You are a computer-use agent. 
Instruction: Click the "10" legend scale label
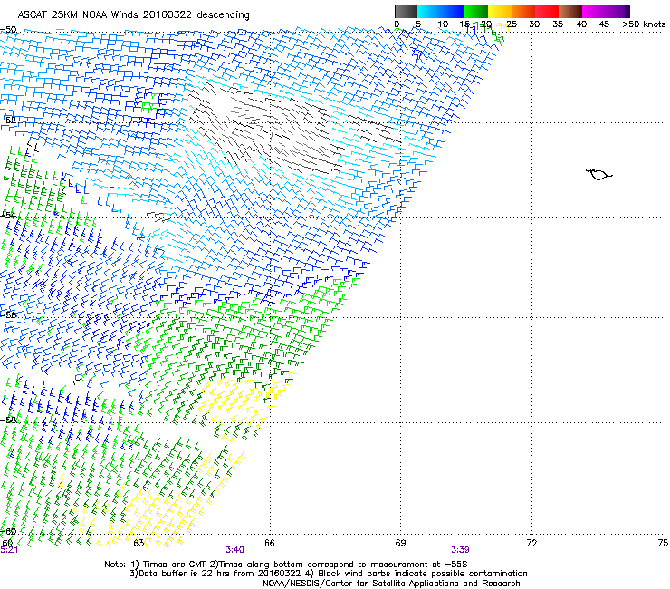(x=443, y=24)
